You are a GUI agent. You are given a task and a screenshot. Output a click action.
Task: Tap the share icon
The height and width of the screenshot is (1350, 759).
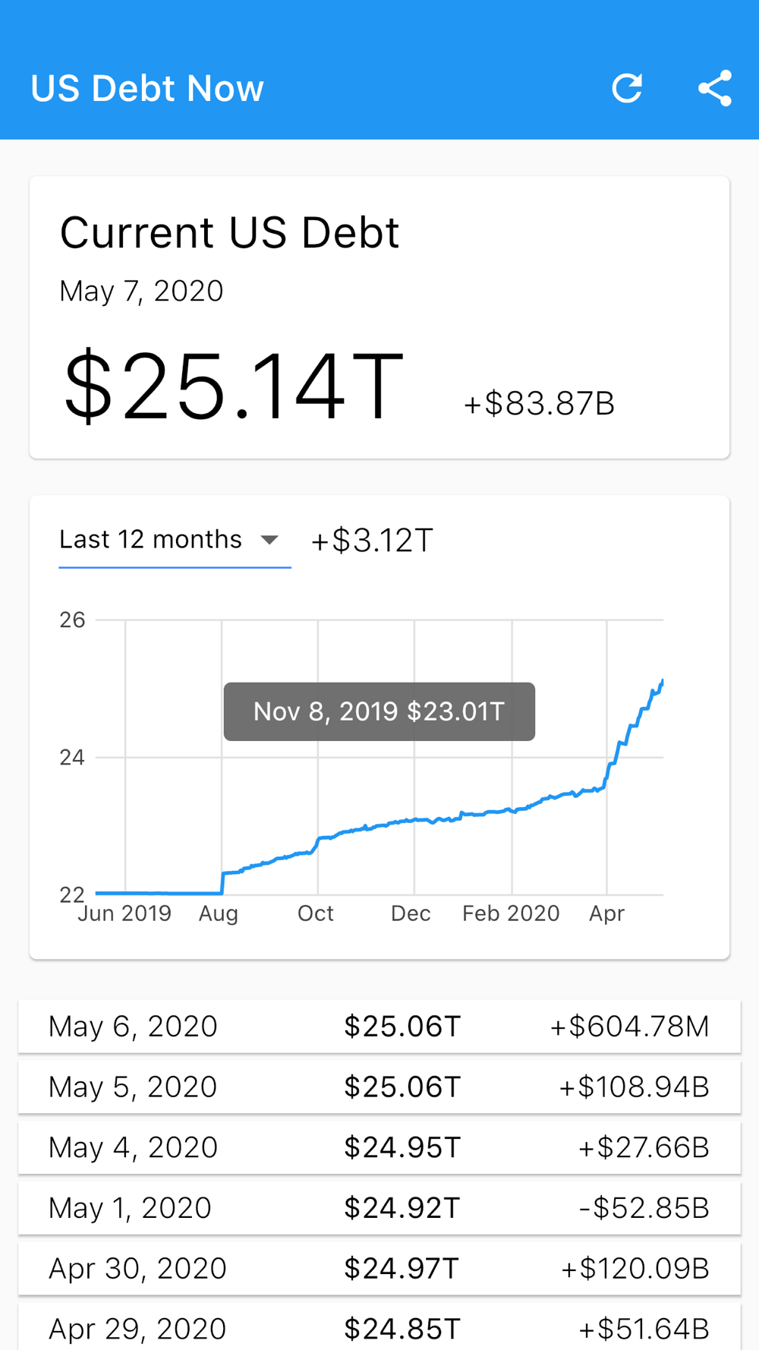point(714,88)
